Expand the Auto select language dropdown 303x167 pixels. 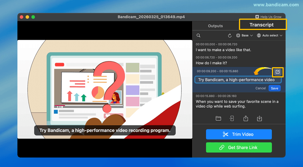[x=270, y=36]
